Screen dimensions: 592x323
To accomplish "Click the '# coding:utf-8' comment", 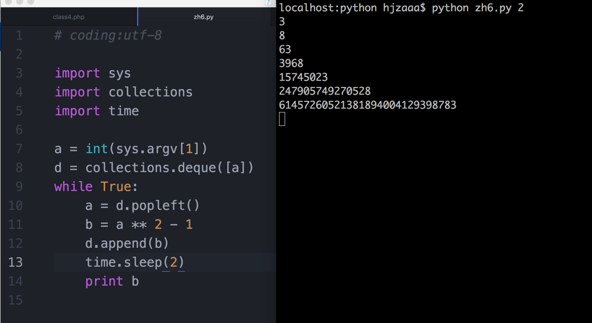I will [x=108, y=36].
